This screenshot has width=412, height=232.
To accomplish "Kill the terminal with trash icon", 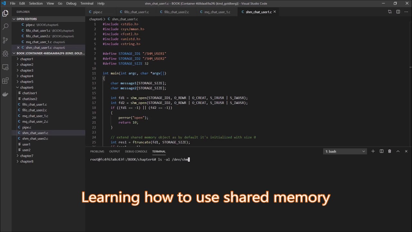I will click(x=389, y=151).
